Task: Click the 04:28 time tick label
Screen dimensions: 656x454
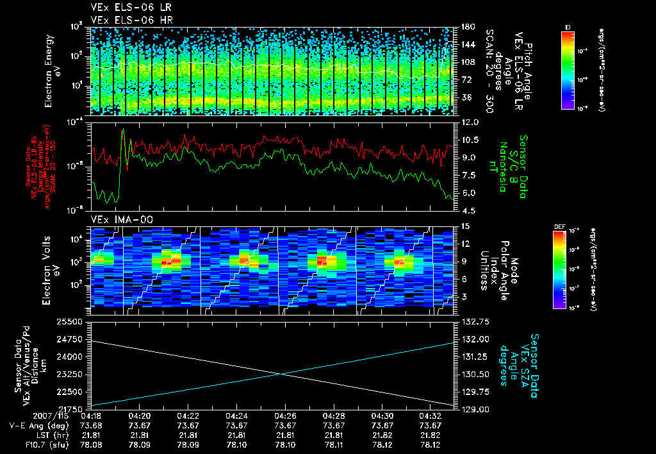Action: [x=333, y=416]
